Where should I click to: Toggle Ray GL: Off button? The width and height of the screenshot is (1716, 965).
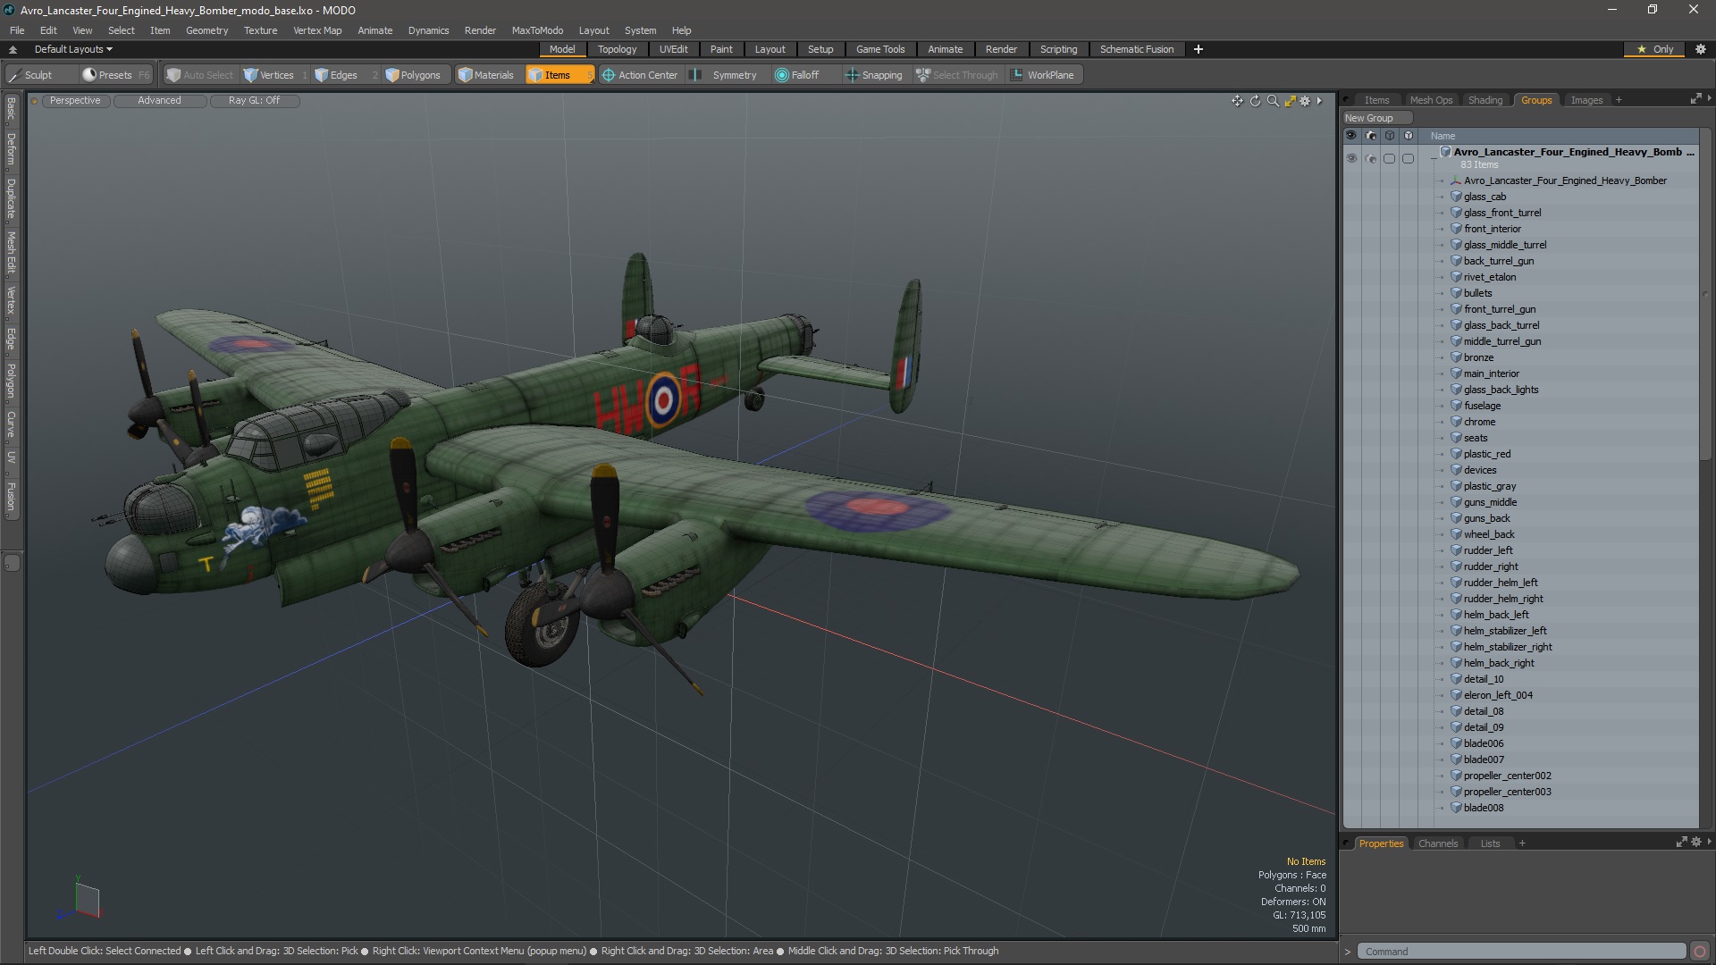254,101
